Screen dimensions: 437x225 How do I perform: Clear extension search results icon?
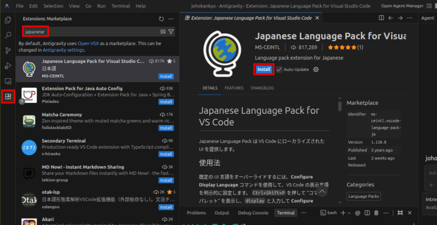[x=163, y=32]
